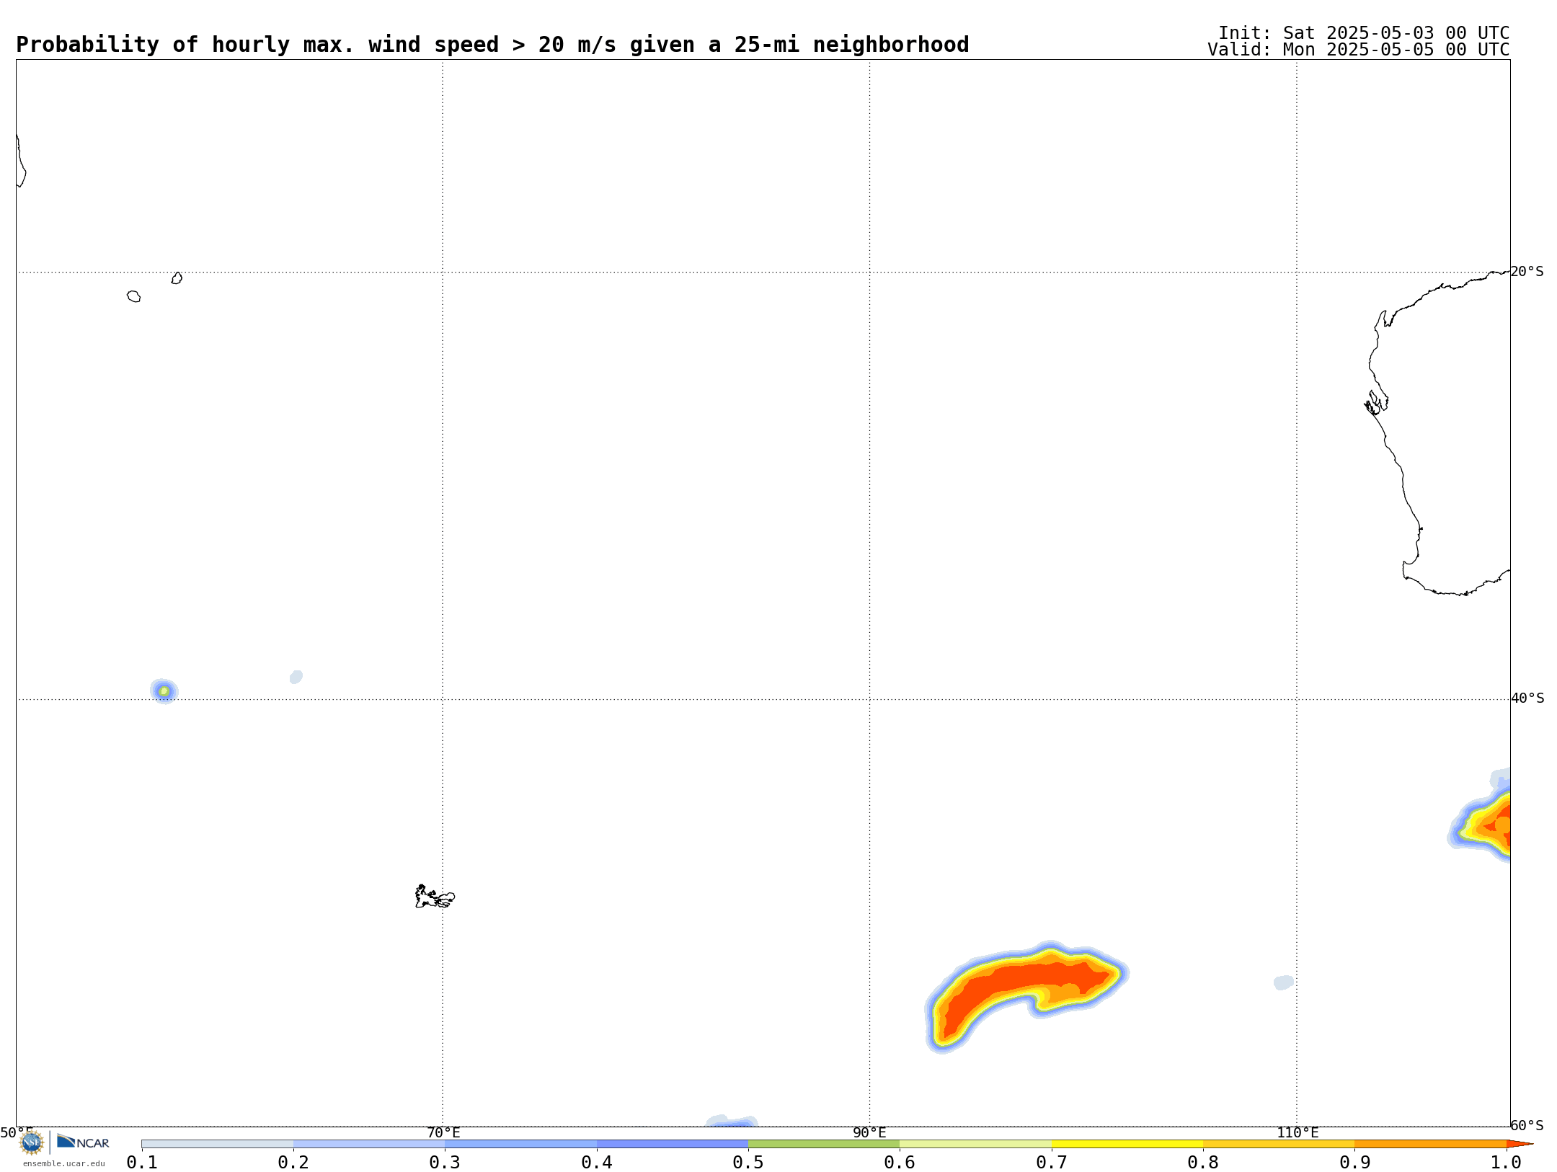Click the faint blue patch near 60°S bottom edge

[732, 1121]
